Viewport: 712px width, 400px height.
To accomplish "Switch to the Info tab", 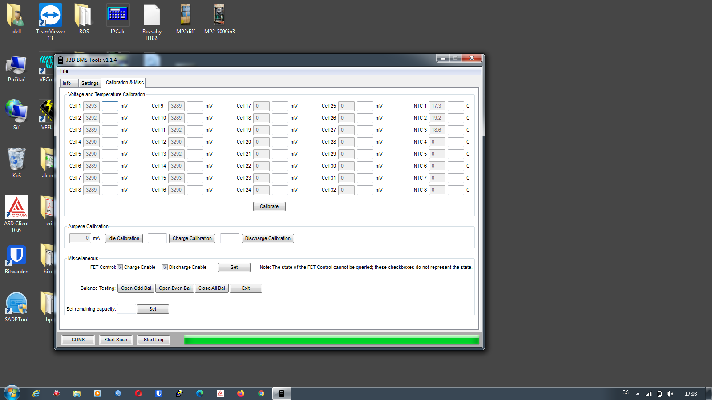I will 67,83.
